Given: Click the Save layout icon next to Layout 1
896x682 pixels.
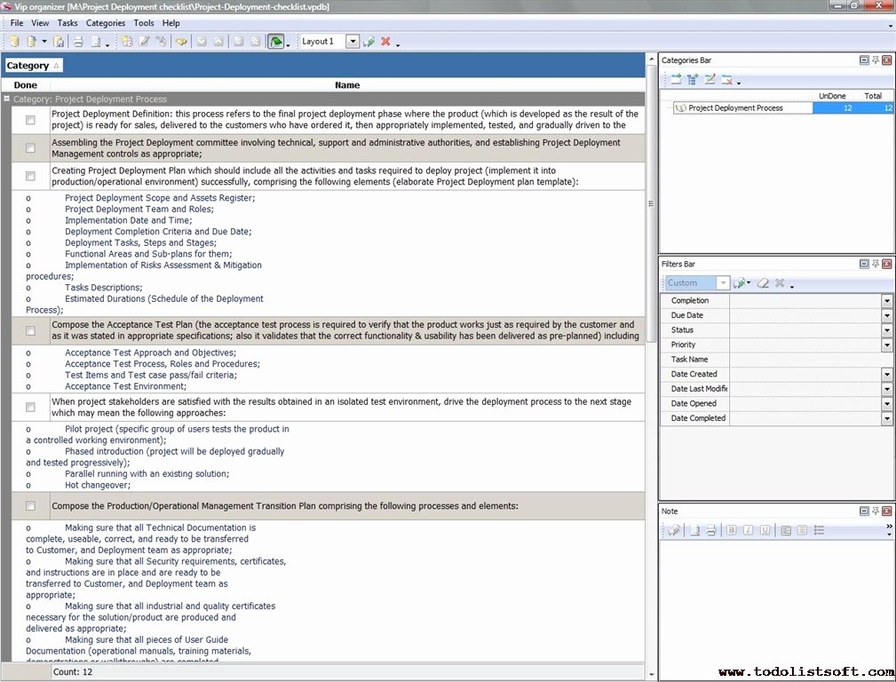Looking at the screenshot, I should 369,41.
